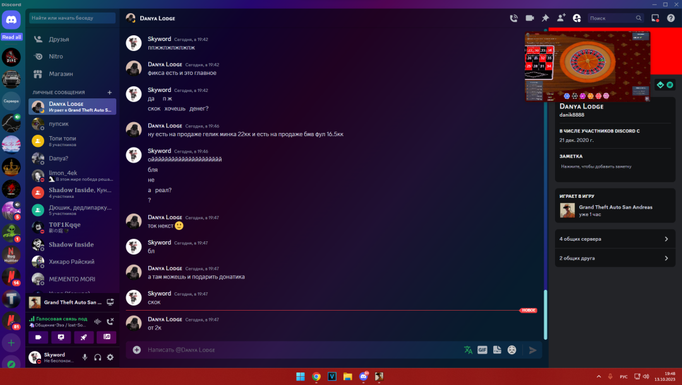The image size is (682, 385).
Task: Create a new direct message with plus
Action: [x=110, y=93]
